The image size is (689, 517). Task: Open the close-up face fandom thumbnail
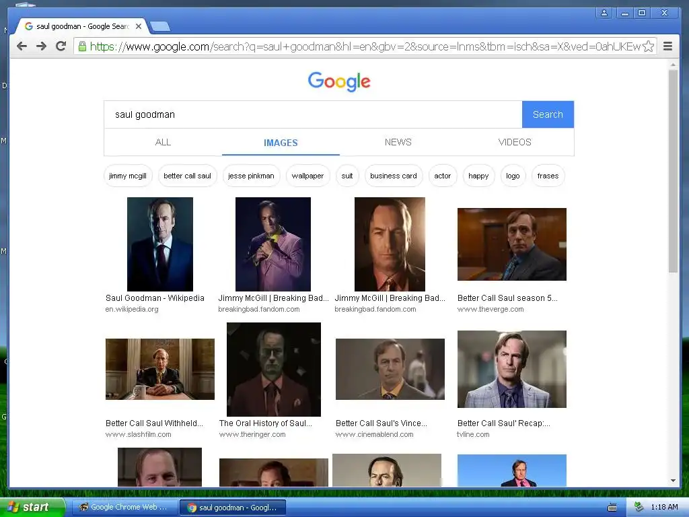(390, 244)
